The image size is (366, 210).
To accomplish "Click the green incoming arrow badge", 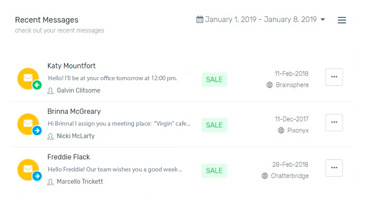I will click(37, 85).
